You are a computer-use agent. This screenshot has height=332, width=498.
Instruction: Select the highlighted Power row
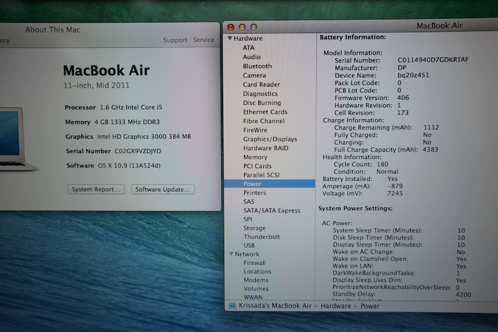[x=269, y=184]
